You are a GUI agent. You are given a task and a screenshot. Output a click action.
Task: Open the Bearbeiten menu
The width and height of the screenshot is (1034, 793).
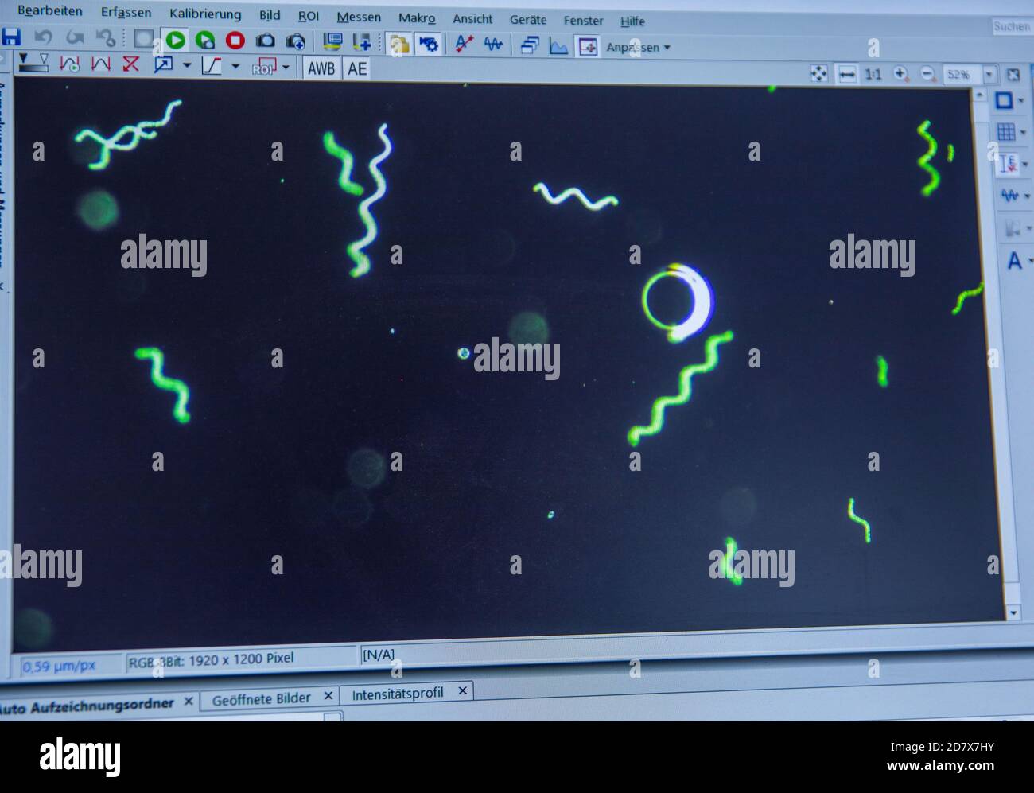[50, 11]
